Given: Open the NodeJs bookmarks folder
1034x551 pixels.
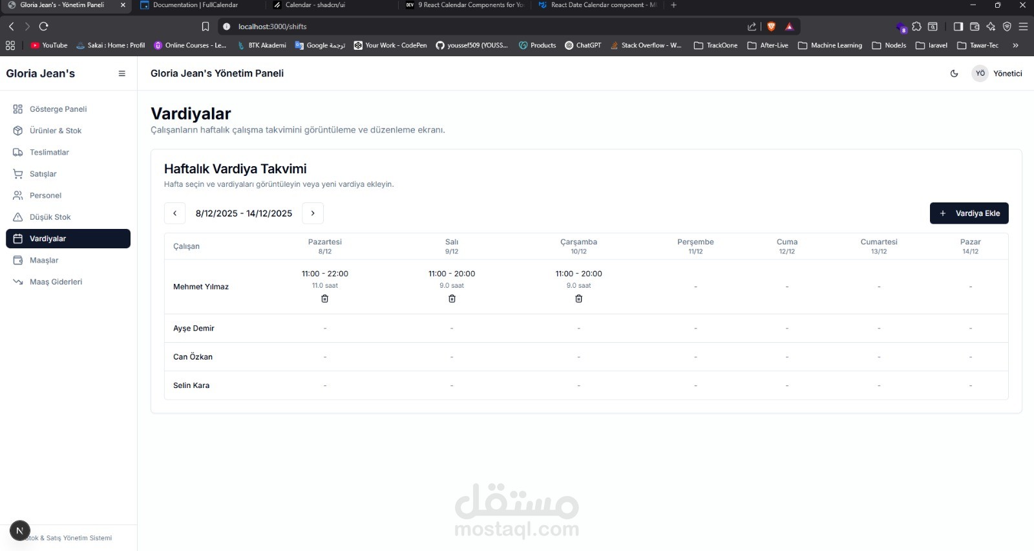Looking at the screenshot, I should click(x=889, y=45).
